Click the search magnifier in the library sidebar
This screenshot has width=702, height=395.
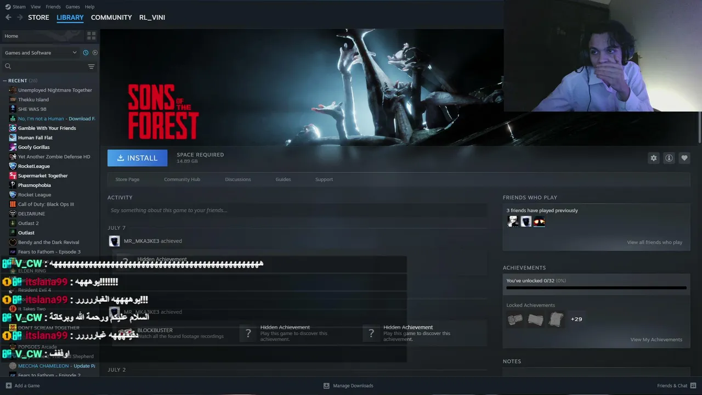tap(8, 66)
